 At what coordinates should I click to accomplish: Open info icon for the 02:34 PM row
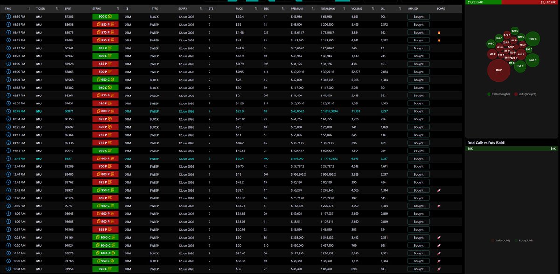pyautogui.click(x=8, y=119)
